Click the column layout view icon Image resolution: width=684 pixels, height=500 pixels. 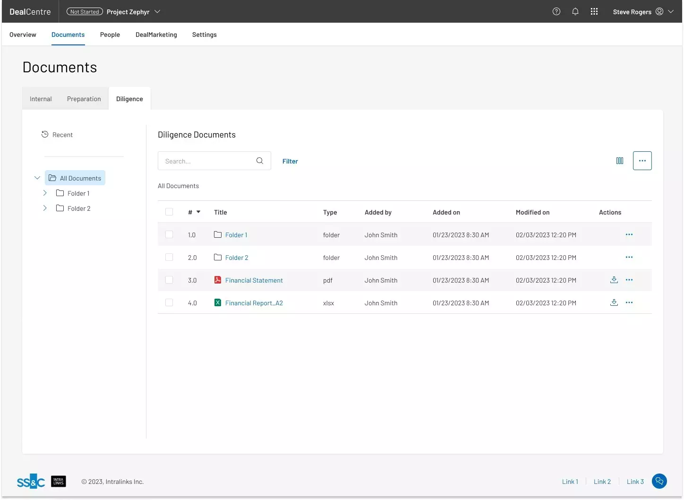click(x=620, y=161)
